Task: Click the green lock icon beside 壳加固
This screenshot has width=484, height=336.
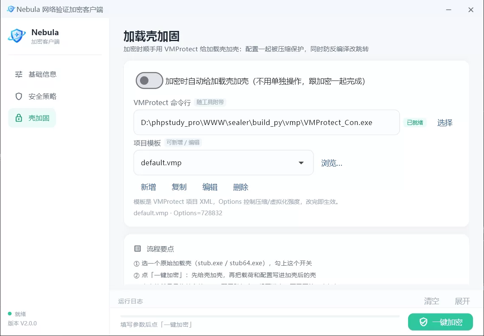Action: click(x=19, y=118)
